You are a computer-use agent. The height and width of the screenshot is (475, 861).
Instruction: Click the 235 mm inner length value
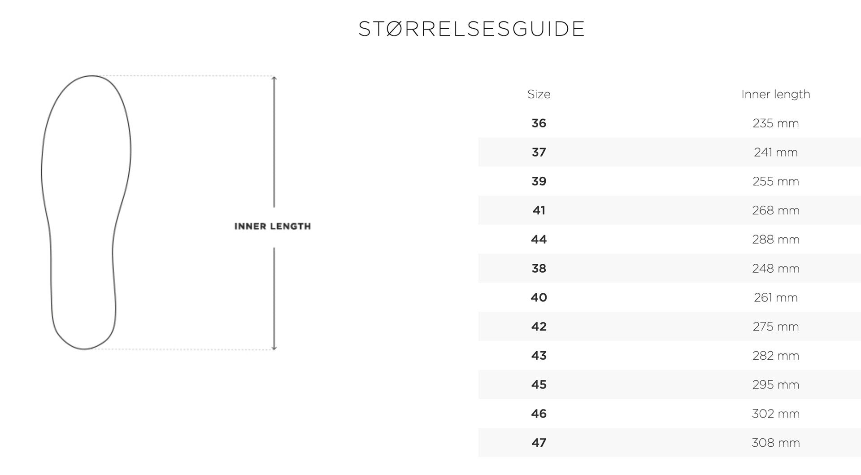click(x=775, y=123)
